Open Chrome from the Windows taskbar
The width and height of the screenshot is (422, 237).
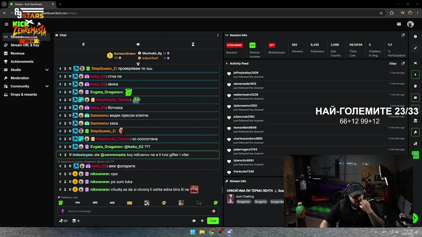pos(211,232)
